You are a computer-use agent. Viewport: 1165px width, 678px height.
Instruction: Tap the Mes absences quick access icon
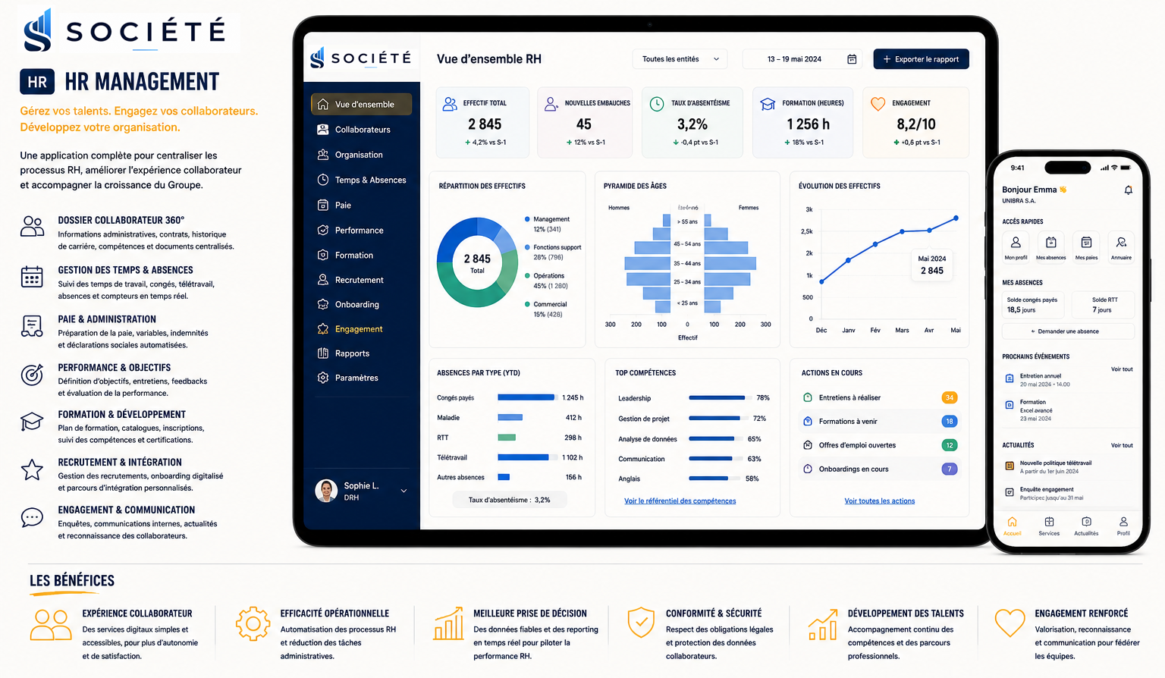pos(1051,243)
